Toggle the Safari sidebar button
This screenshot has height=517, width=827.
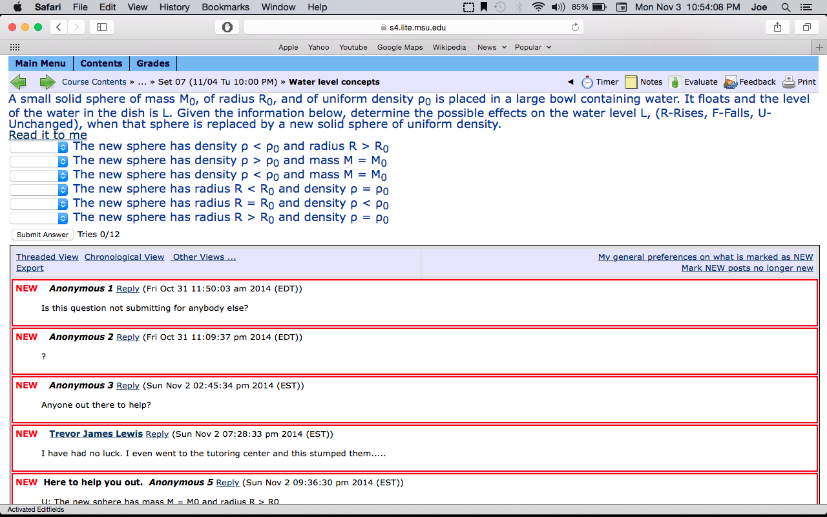(x=101, y=27)
